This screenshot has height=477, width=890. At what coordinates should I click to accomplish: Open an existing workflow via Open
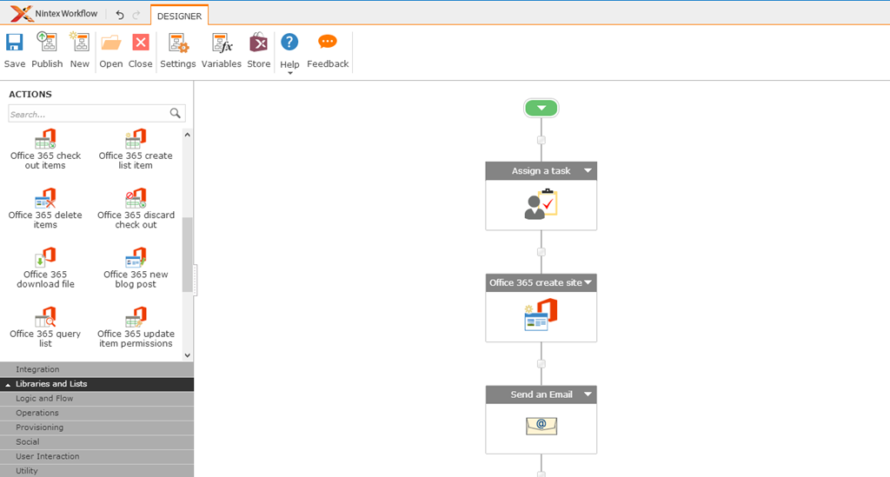pyautogui.click(x=110, y=43)
